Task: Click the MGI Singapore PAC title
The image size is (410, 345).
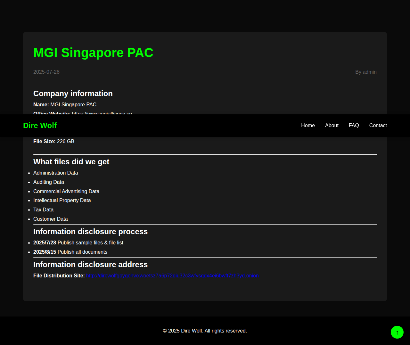Action: click(93, 53)
